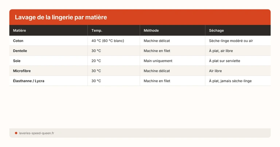
Task: Select the 'À plat, air libre' drying cell
Action: [221, 51]
